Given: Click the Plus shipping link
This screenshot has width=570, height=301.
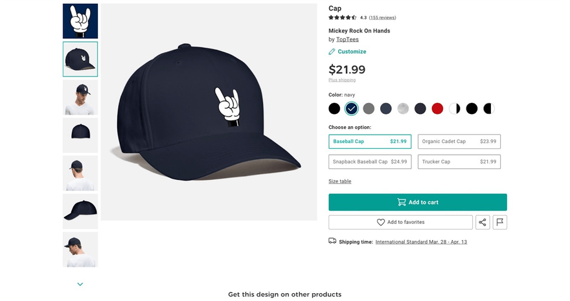Looking at the screenshot, I should tap(342, 80).
